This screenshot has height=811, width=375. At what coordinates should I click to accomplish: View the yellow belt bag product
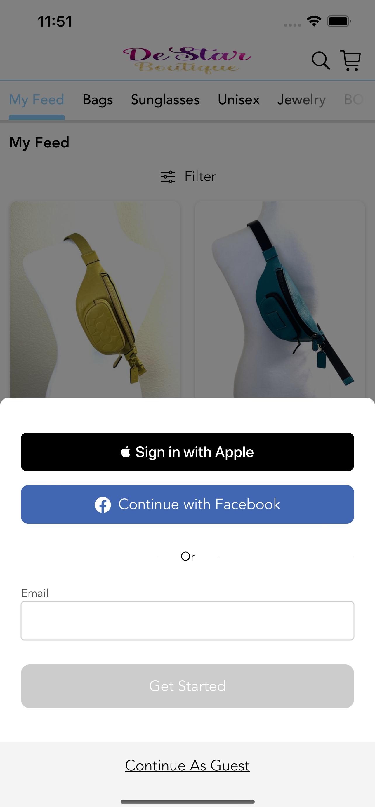(95, 300)
